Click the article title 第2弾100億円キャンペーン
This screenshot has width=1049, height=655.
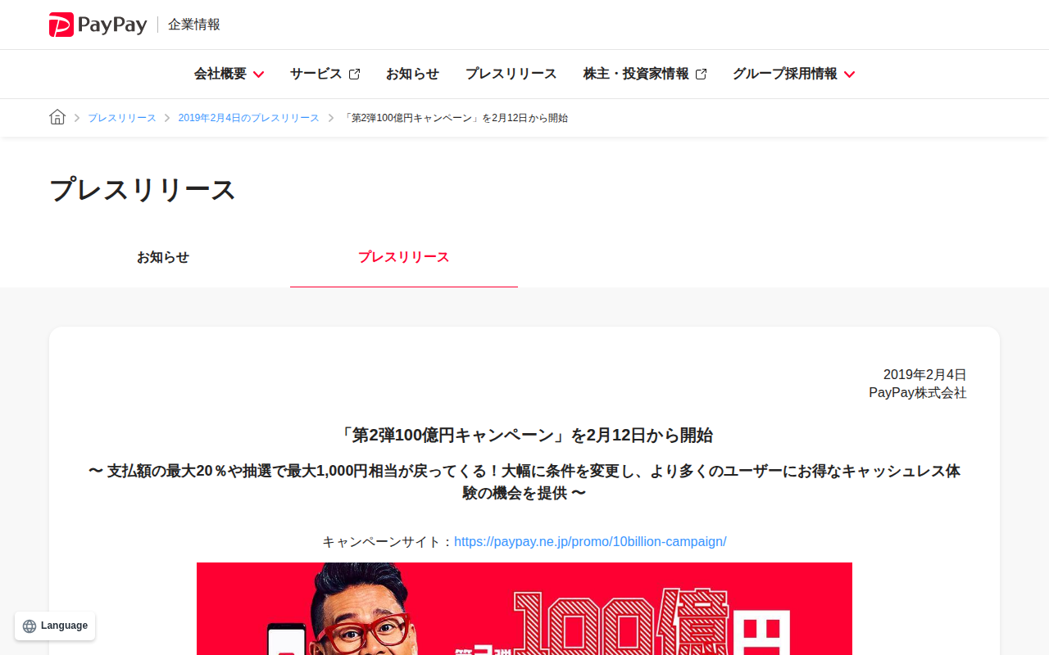click(524, 436)
